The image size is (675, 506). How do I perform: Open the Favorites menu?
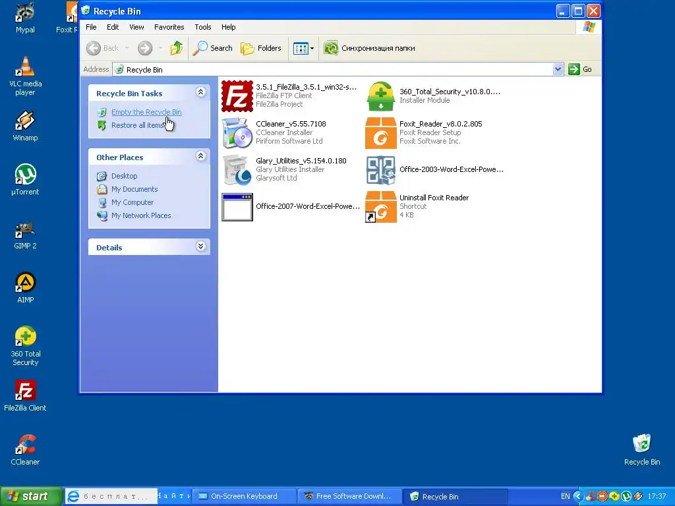(x=169, y=26)
